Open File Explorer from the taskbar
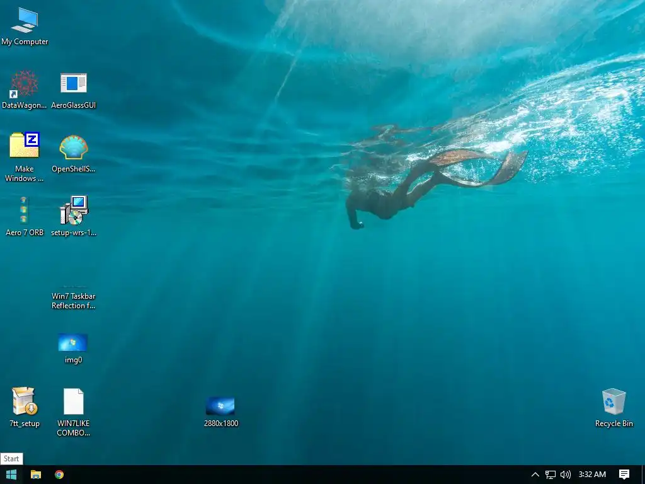Viewport: 645px width, 484px height. point(36,475)
